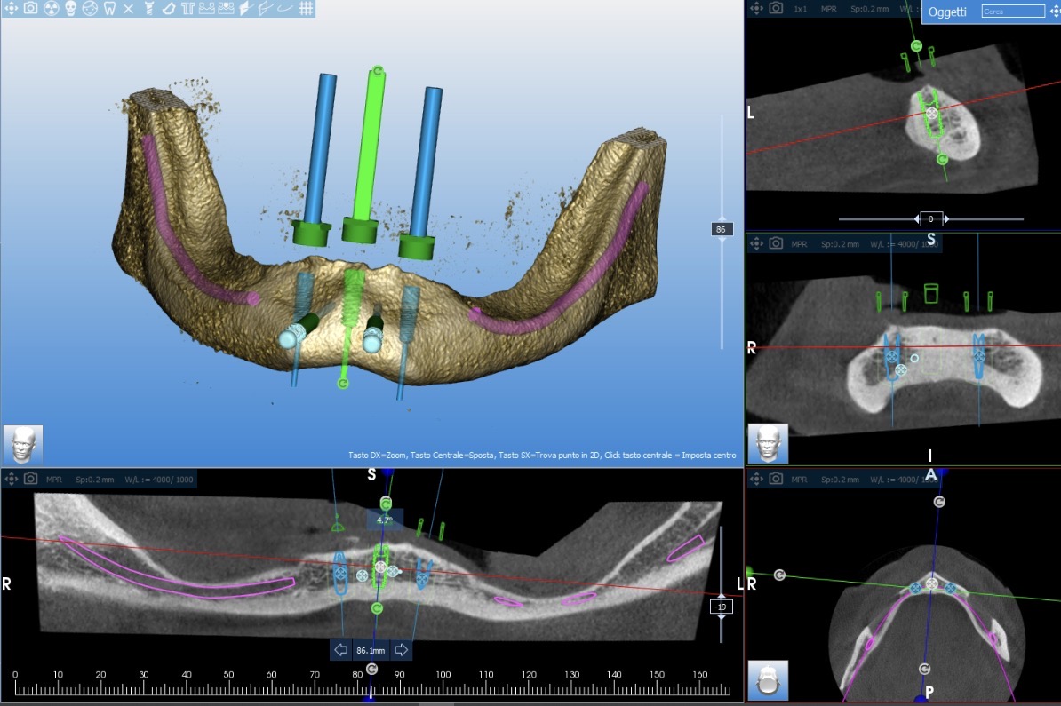Select the outlined clipping plane icon
This screenshot has width=1061, height=706.
click(266, 8)
